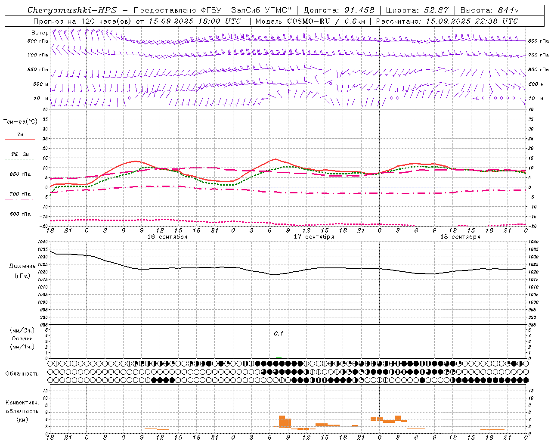Click the Ветер wind panel label
Screen dimensions: 551x441
pos(40,33)
